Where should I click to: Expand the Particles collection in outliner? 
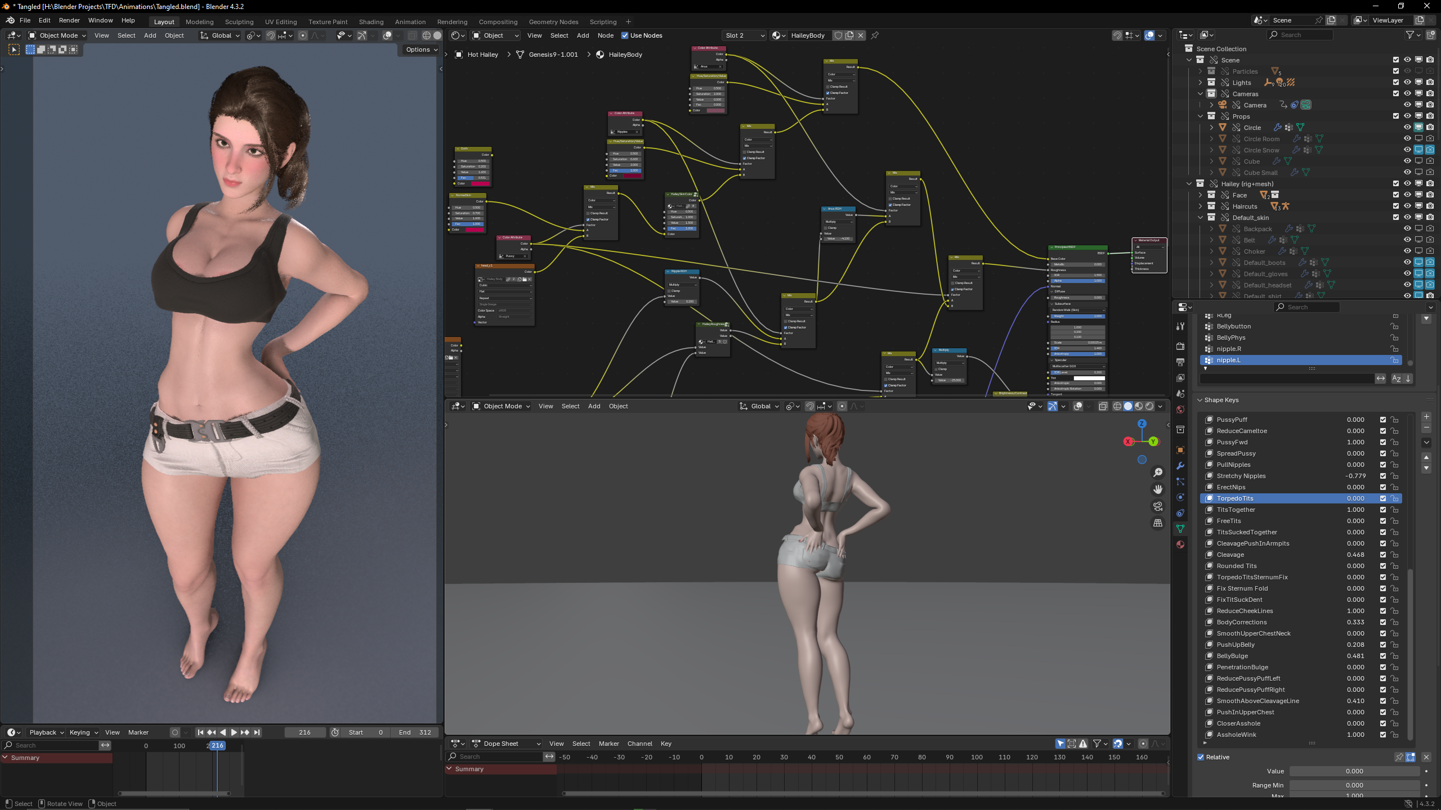(x=1200, y=71)
